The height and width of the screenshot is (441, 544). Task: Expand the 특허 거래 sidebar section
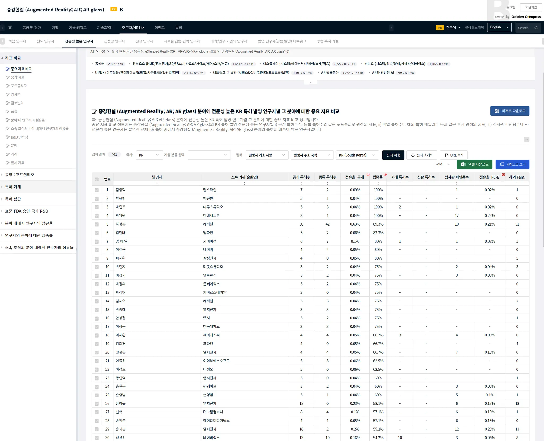coord(13,187)
